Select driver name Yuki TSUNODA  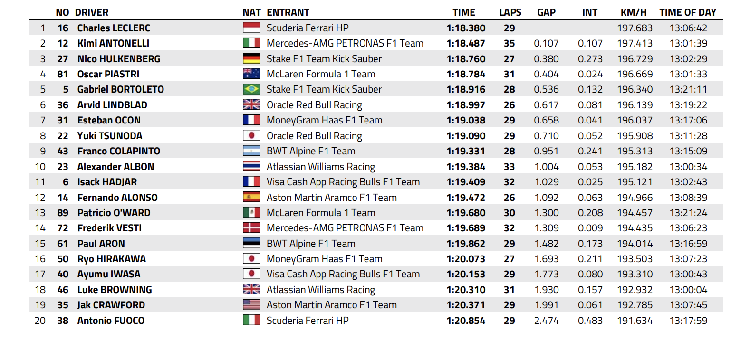pos(110,136)
